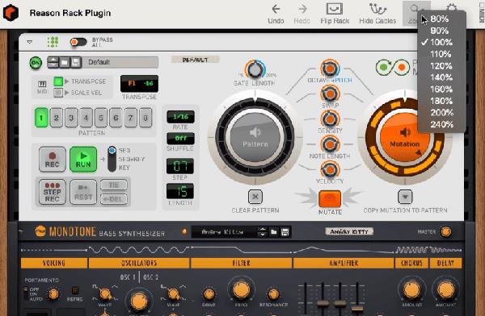485x316 pixels.
Task: Select pattern 7 button
Action: pos(130,118)
